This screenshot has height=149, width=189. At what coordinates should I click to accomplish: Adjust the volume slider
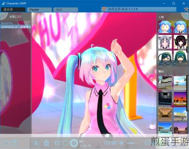[x=133, y=143]
